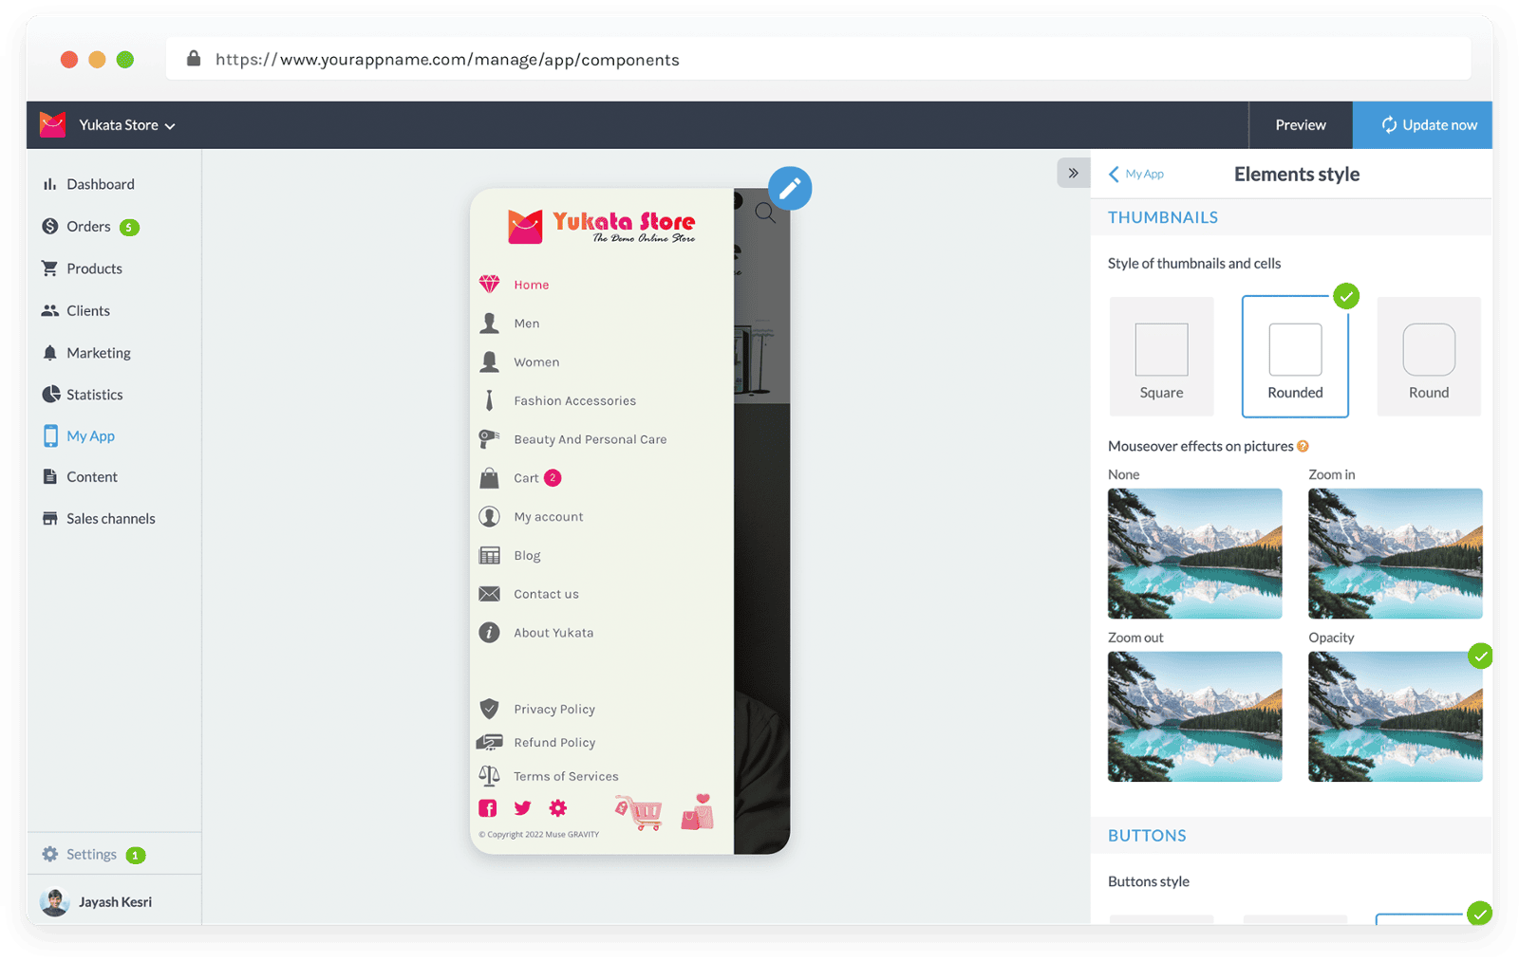Select the Opacity effect thumbnail image
The width and height of the screenshot is (1519, 962).
click(1394, 716)
